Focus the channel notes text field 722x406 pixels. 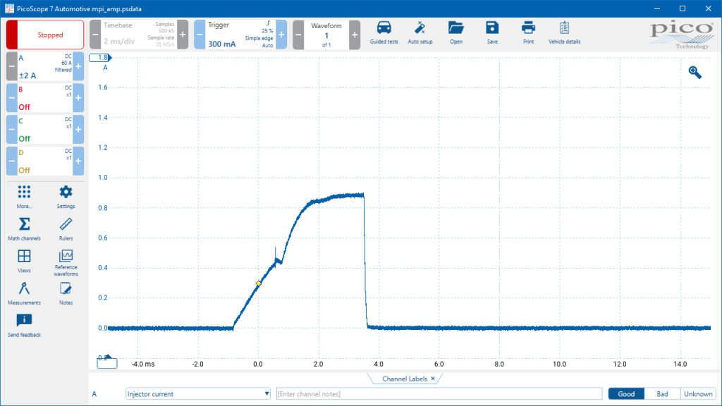click(x=439, y=393)
